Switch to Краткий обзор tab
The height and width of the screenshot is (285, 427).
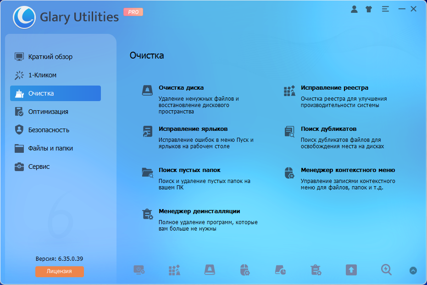pos(50,57)
